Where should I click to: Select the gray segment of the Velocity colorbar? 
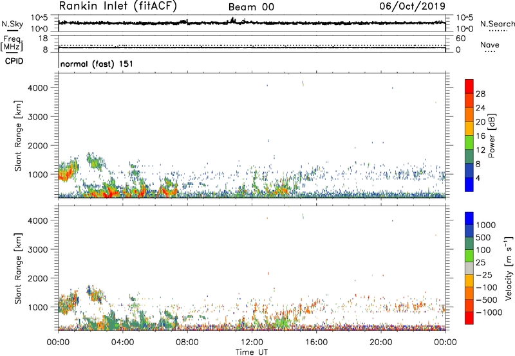[469, 269]
